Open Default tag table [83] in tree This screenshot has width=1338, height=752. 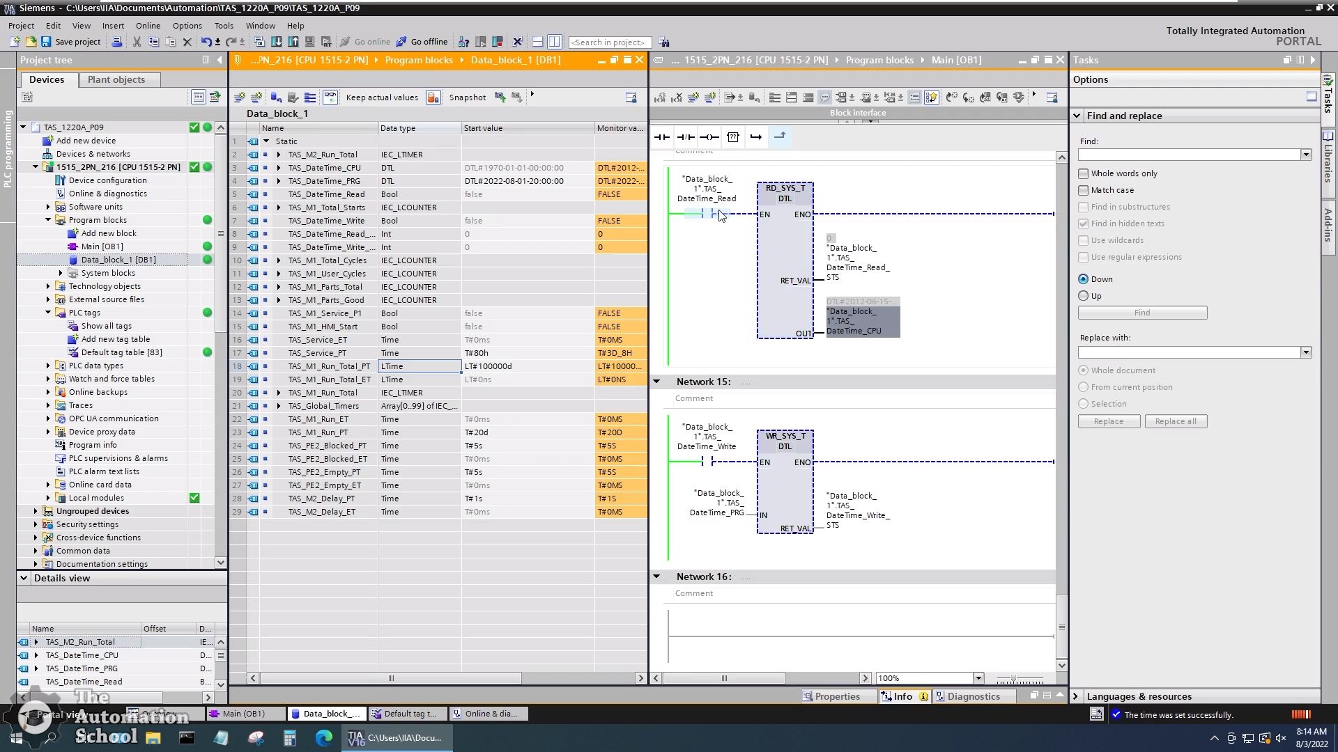pos(121,352)
